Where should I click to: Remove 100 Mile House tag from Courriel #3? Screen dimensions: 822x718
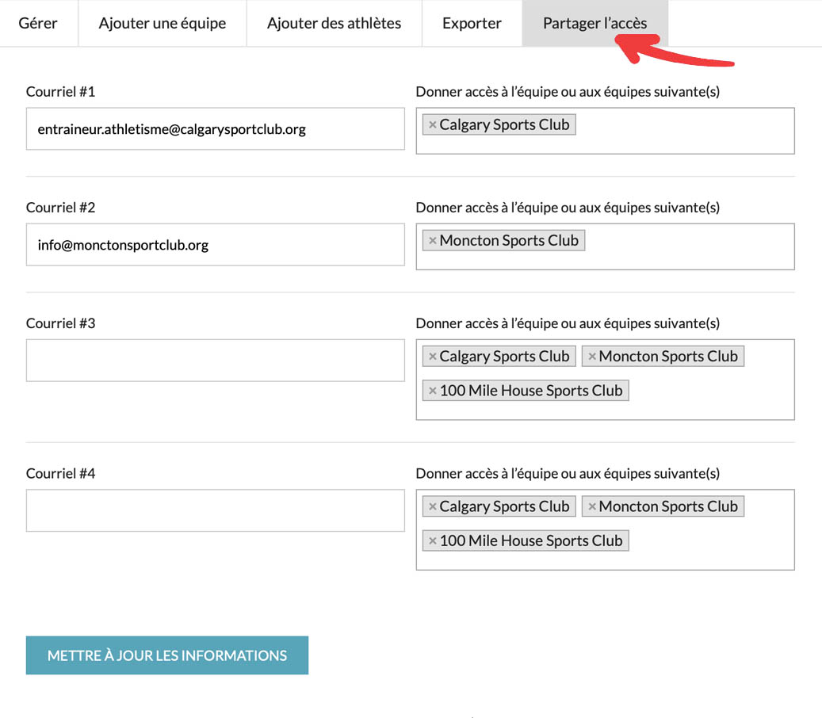coord(432,391)
